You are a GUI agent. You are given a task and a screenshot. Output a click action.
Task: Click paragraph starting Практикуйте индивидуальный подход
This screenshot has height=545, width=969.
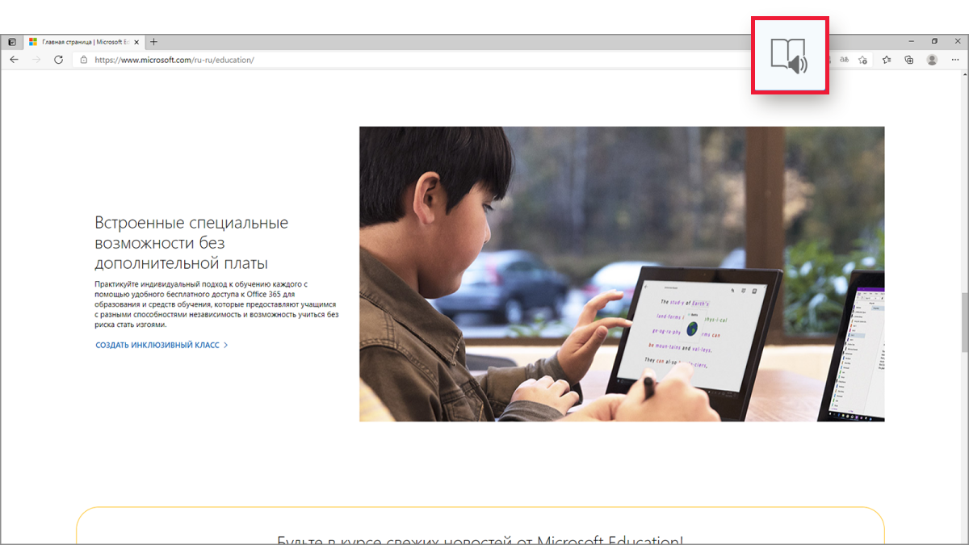pyautogui.click(x=216, y=304)
